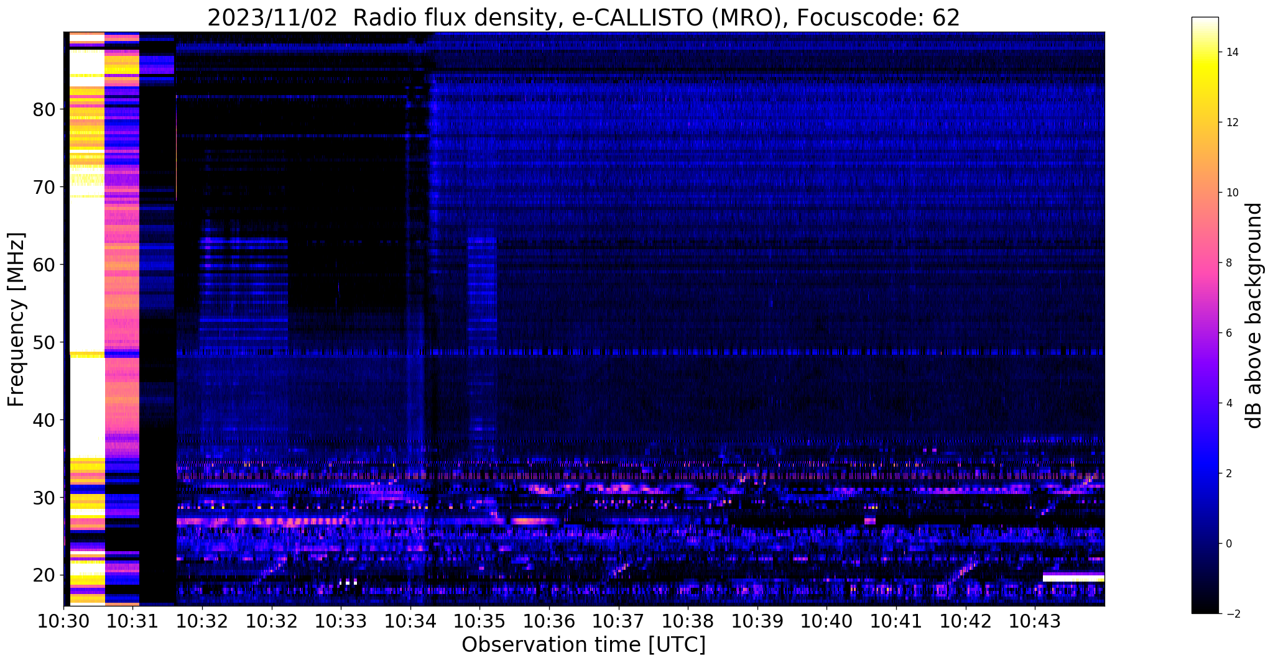Screen dimensions: 1273x663
Task: Select the 70 MHz frequency tick label
Action: 44,187
